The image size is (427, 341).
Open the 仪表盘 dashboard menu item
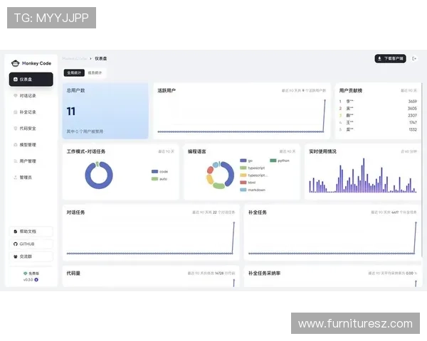pyautogui.click(x=31, y=80)
